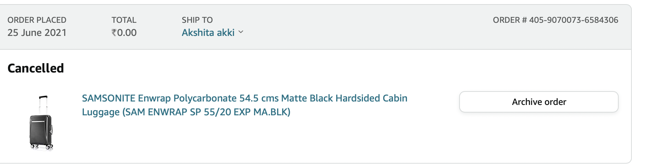This screenshot has height=165, width=646.
Task: Open the Samsonite Enwrap product title link
Action: tap(244, 98)
